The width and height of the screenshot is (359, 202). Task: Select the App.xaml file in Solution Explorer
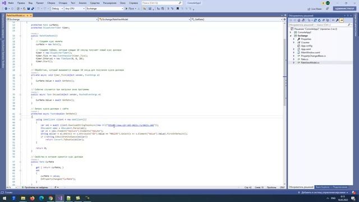pyautogui.click(x=306, y=49)
